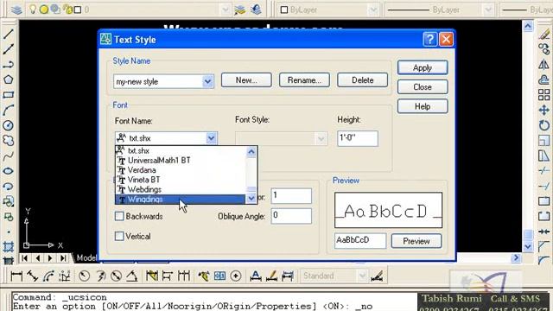Choose UniversalMath1 BT font

pos(181,161)
